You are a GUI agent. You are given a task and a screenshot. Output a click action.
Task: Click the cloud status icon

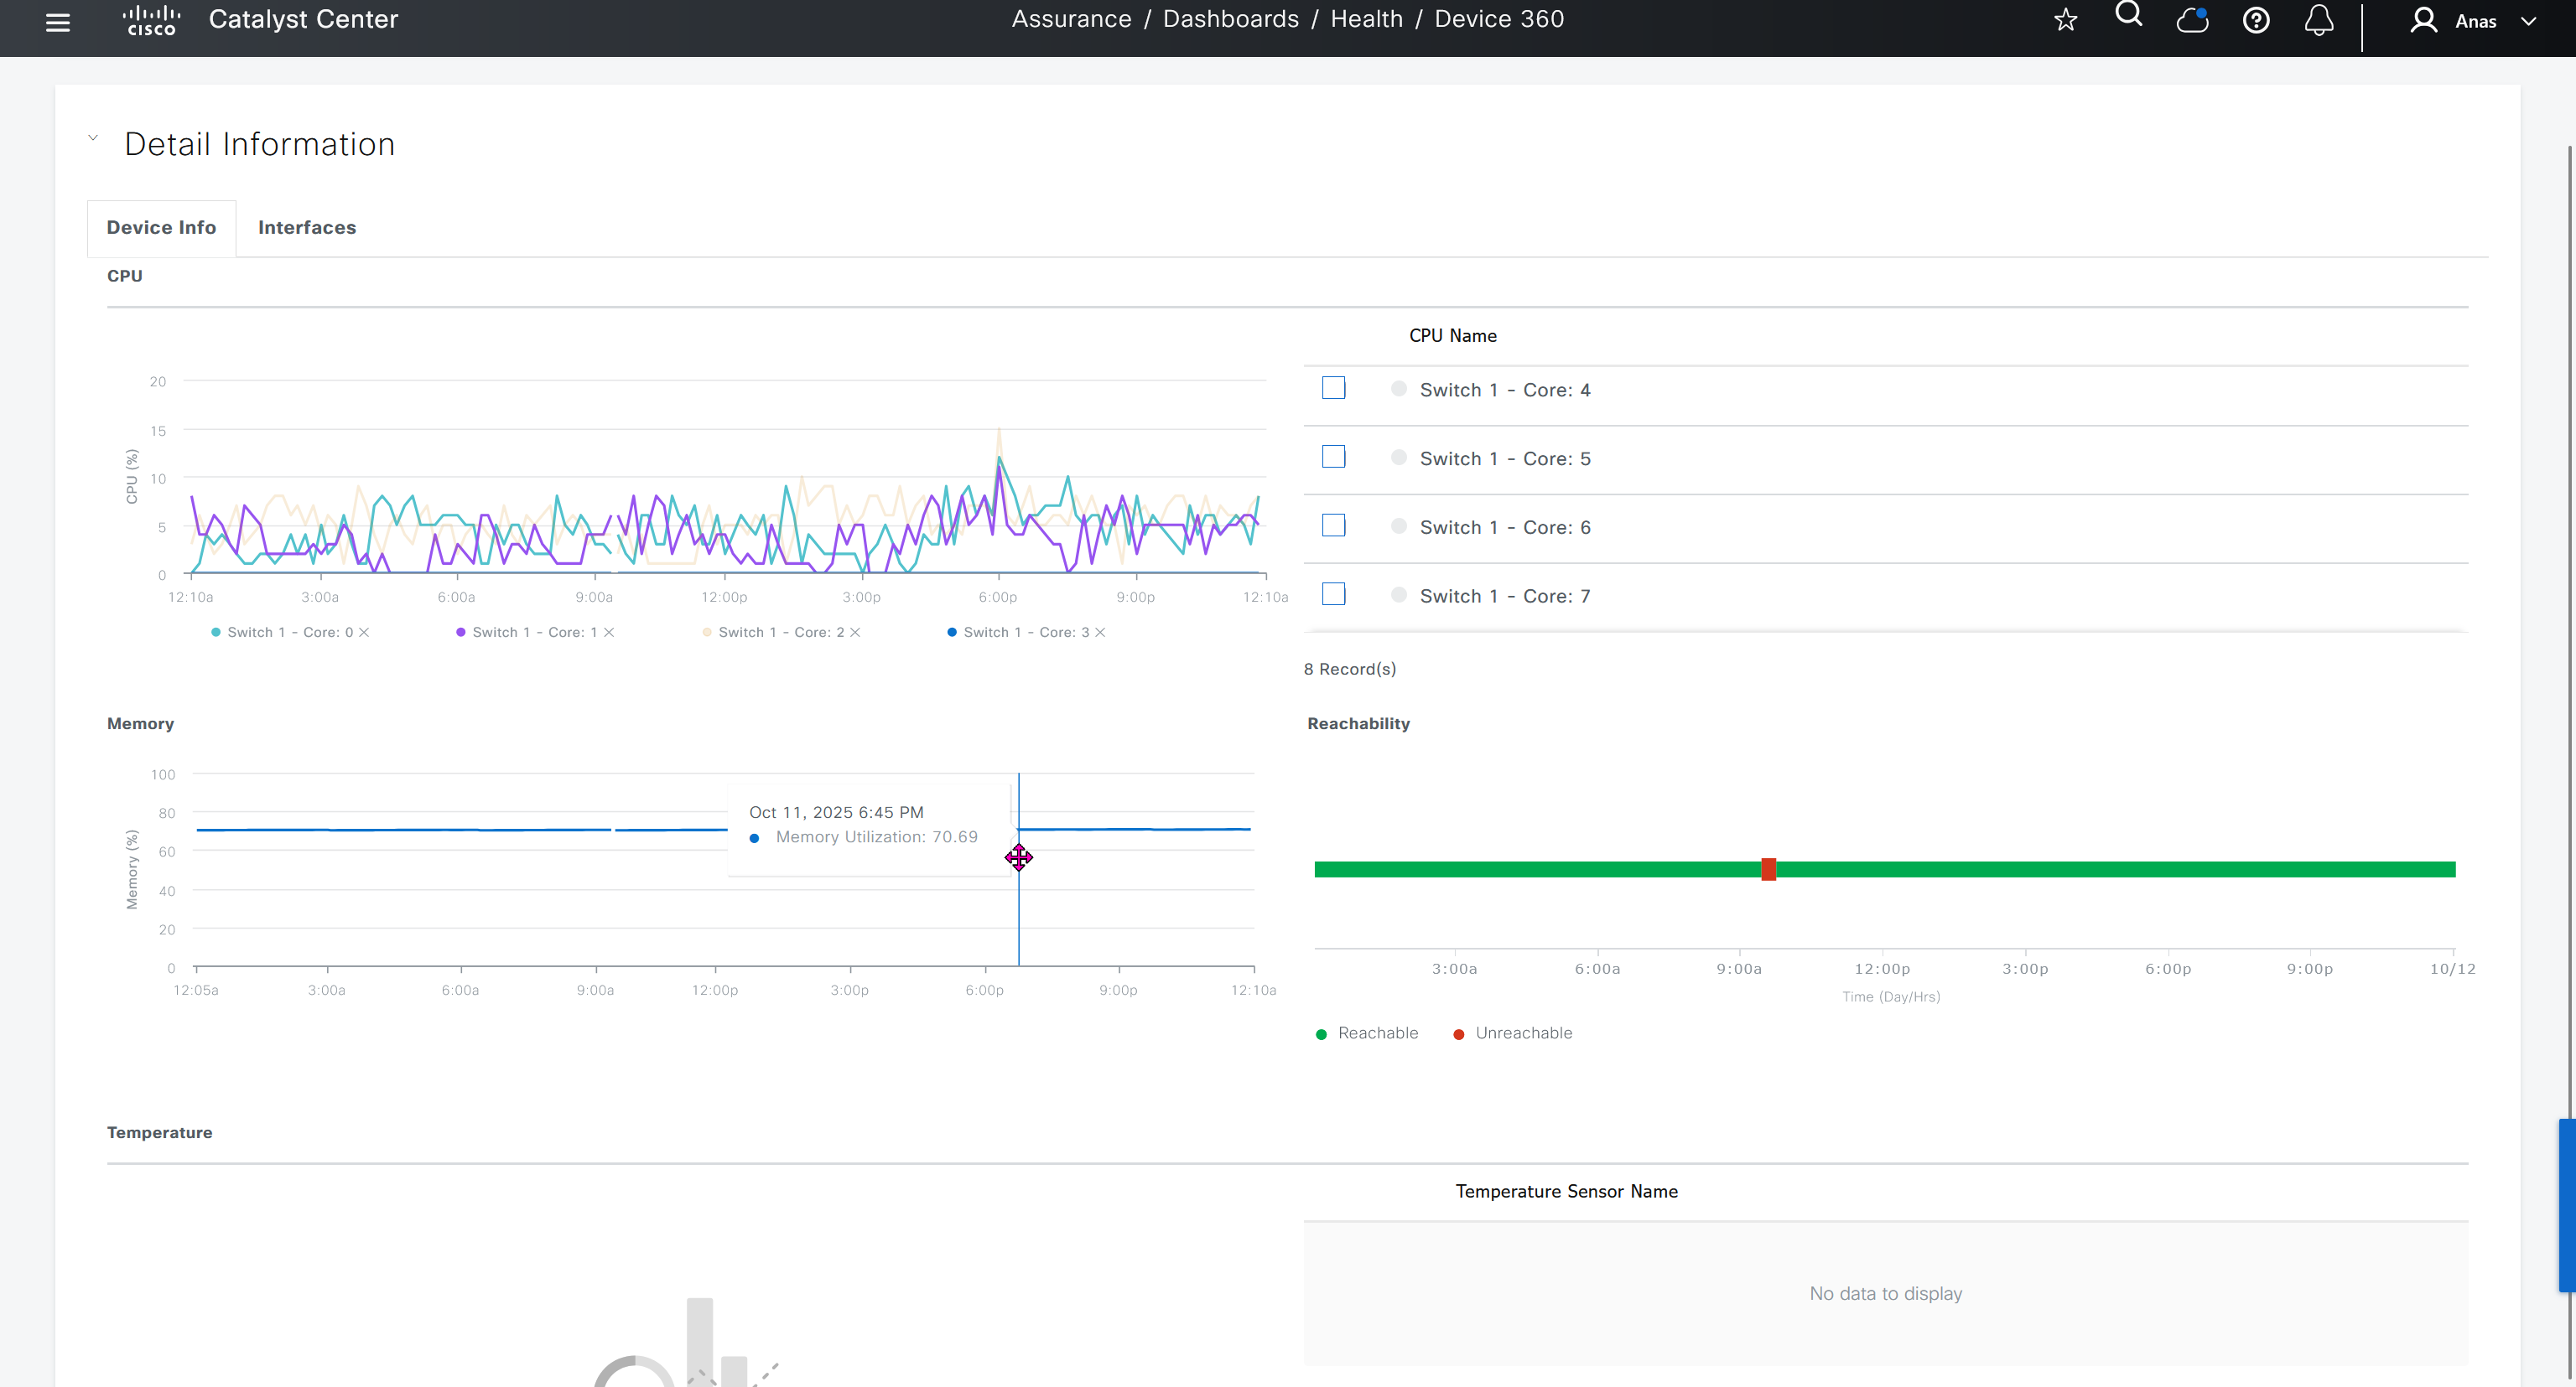(x=2192, y=20)
